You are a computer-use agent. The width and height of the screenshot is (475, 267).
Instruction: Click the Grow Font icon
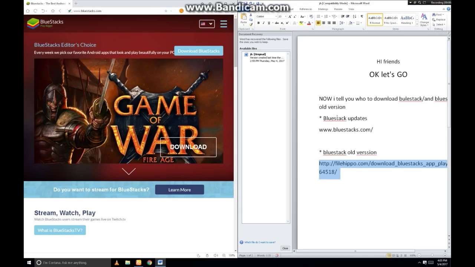(290, 16)
